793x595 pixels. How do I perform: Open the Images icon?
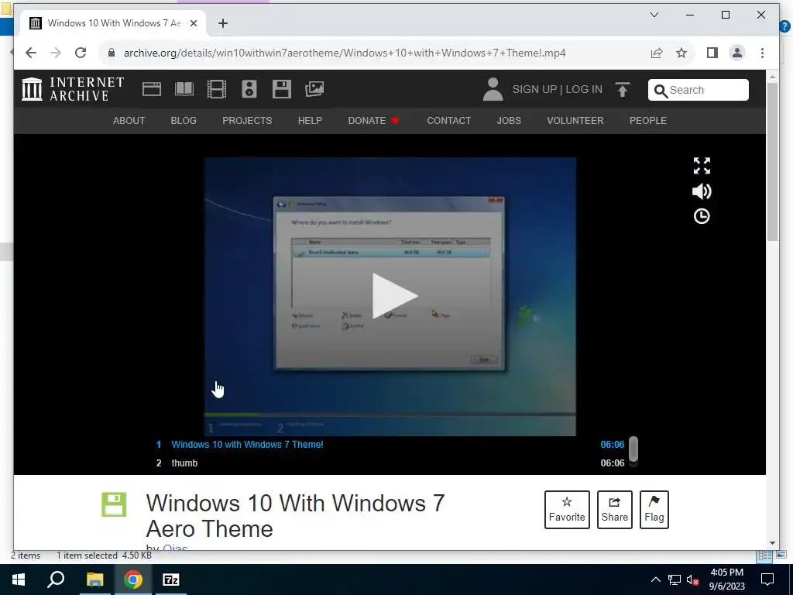[x=314, y=89]
